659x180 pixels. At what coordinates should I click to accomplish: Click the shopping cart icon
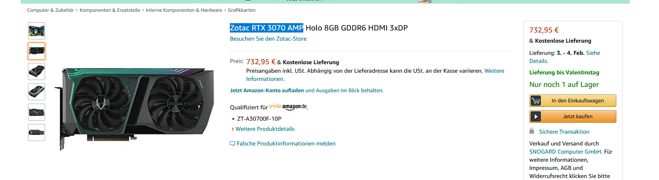click(536, 100)
